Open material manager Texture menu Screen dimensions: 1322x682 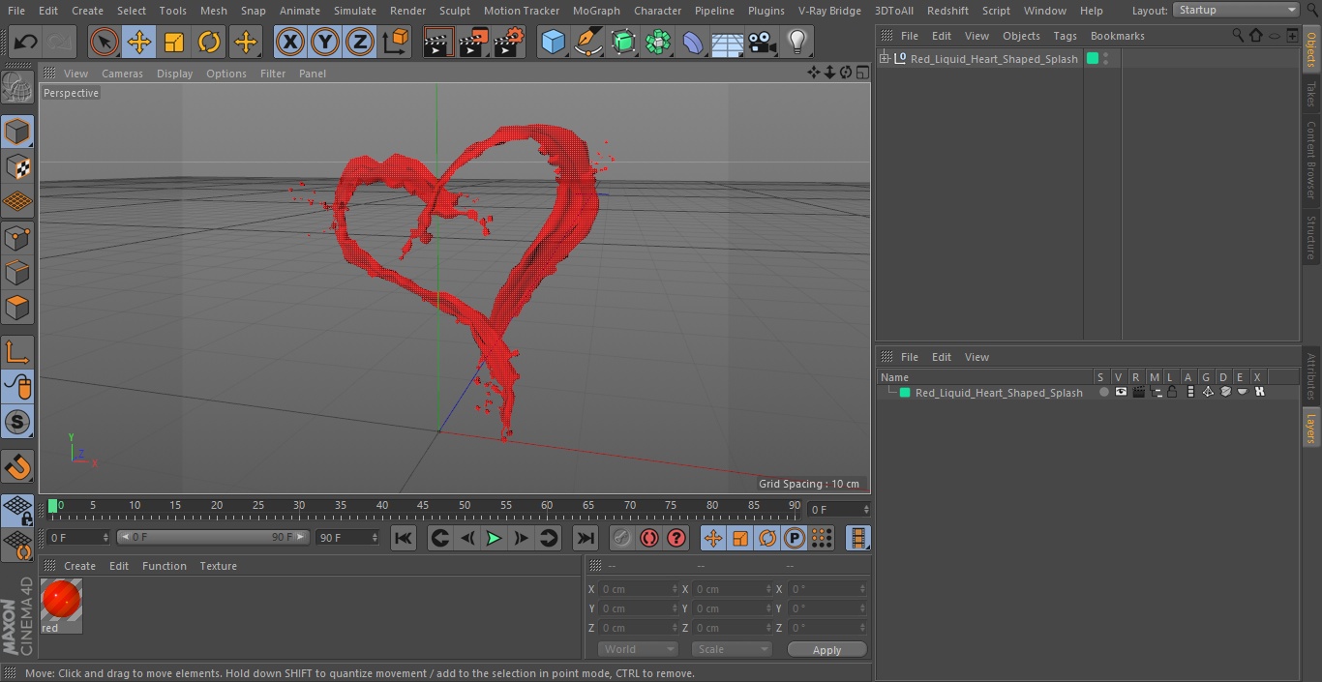218,566
